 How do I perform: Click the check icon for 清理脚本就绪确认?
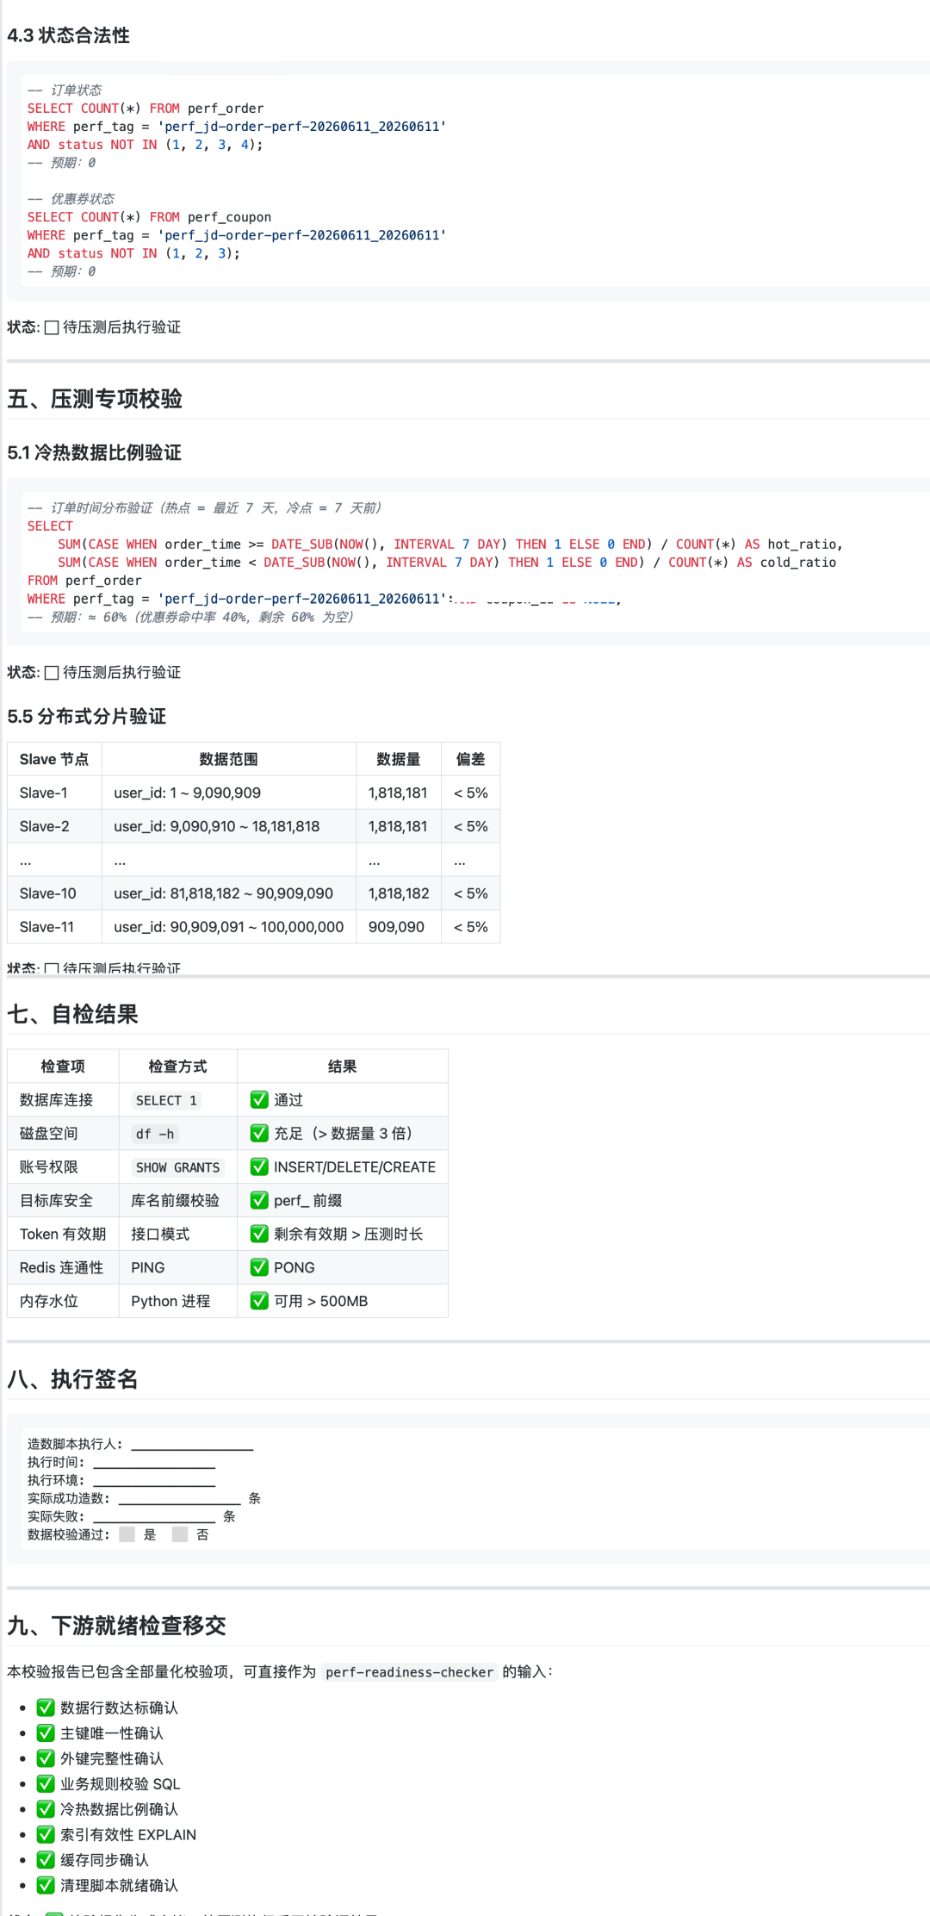46,1885
